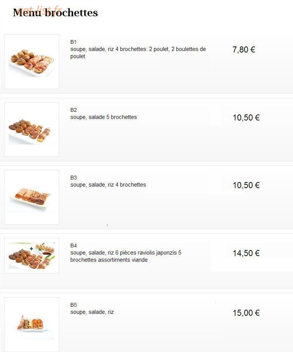Select the B2 item code label
293x352 pixels.
(x=73, y=110)
